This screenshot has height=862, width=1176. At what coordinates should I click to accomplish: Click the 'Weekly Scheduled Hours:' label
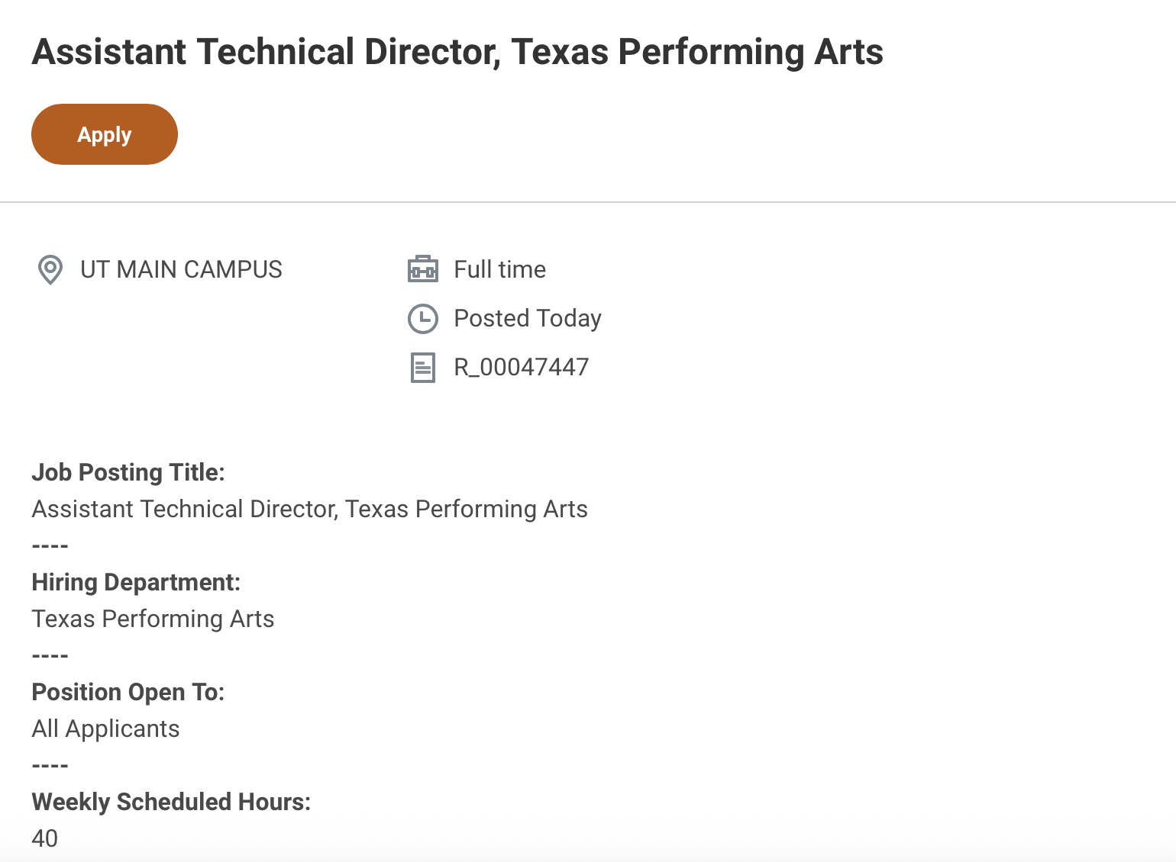[171, 802]
